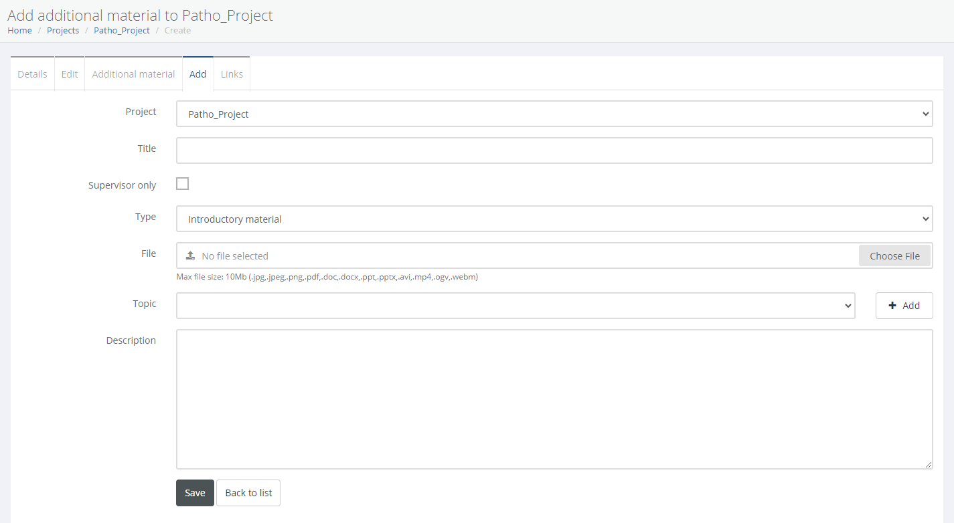Focus the Title input field
This screenshot has width=954, height=523.
(x=554, y=150)
